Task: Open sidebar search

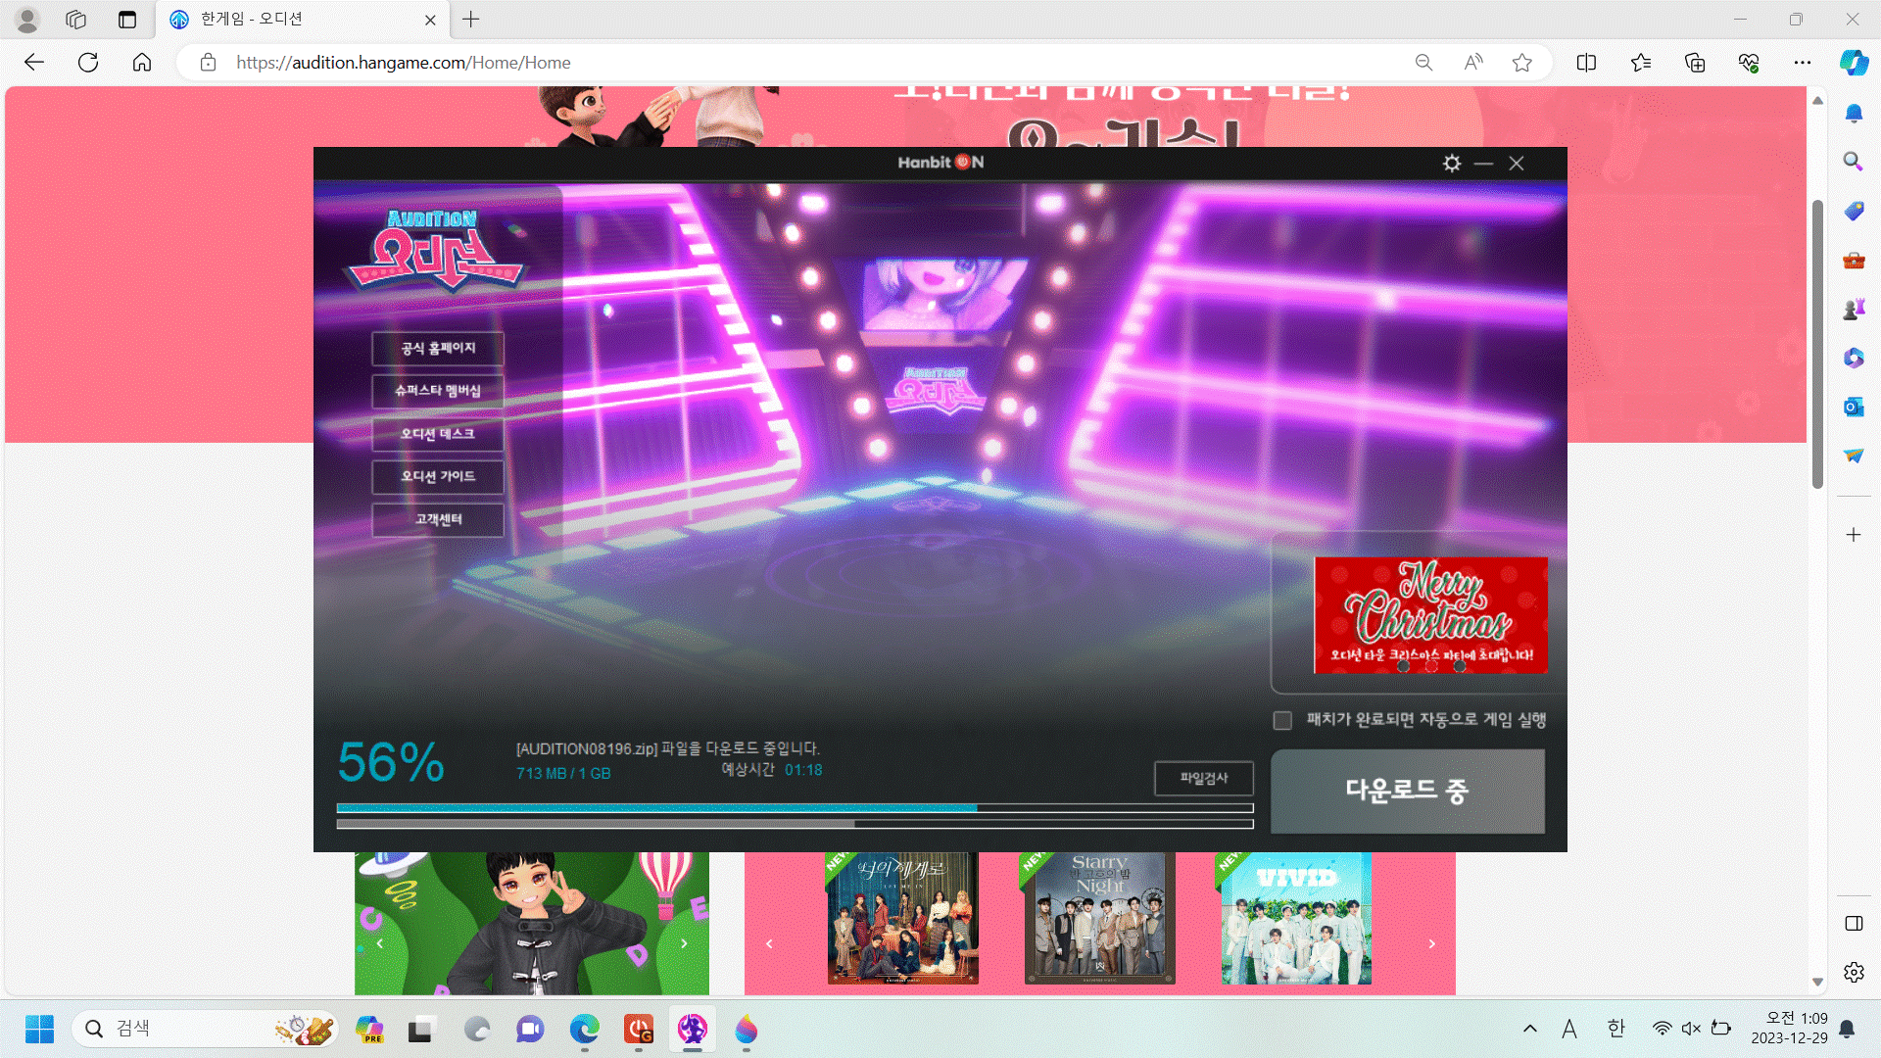Action: pos(1854,161)
